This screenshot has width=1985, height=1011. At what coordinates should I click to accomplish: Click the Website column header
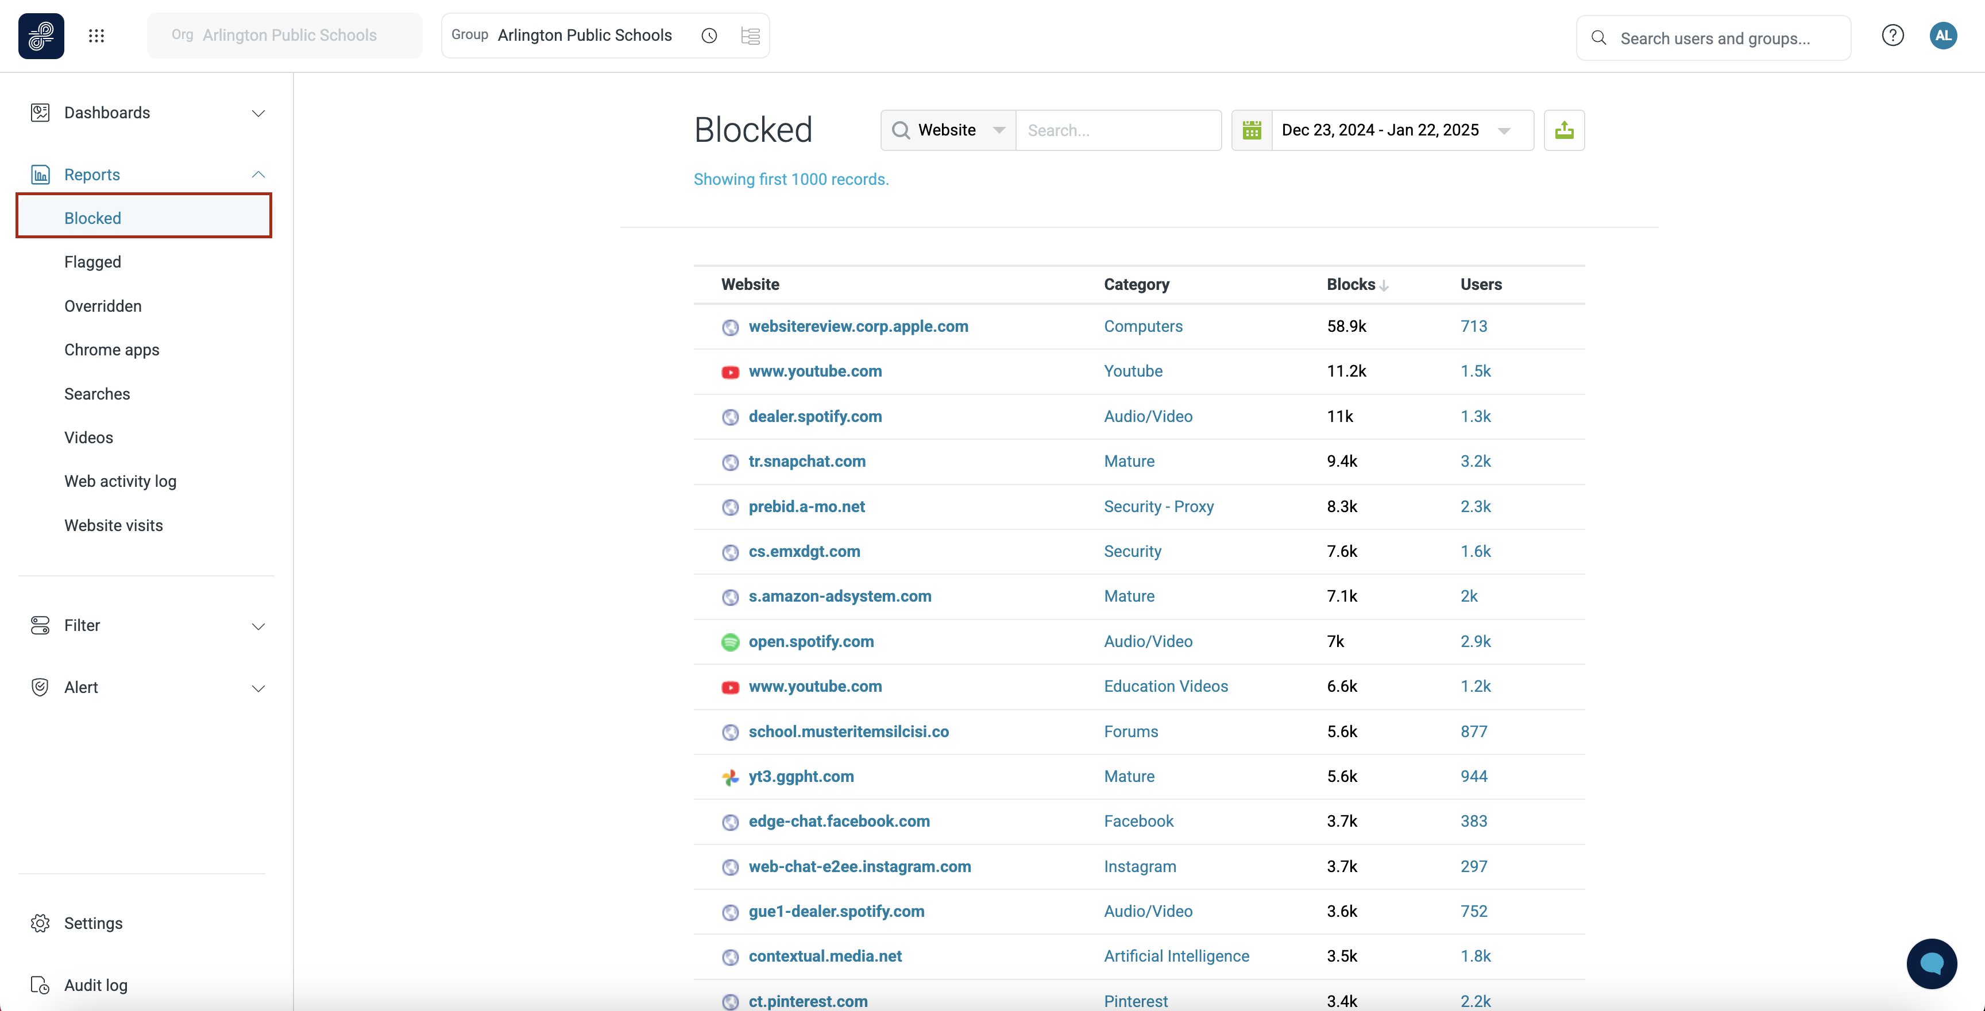pos(750,284)
